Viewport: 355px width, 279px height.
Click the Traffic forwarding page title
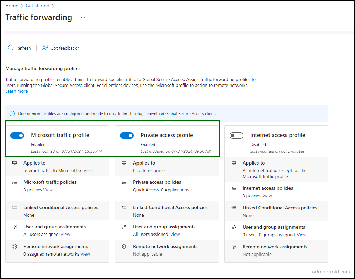(x=39, y=17)
